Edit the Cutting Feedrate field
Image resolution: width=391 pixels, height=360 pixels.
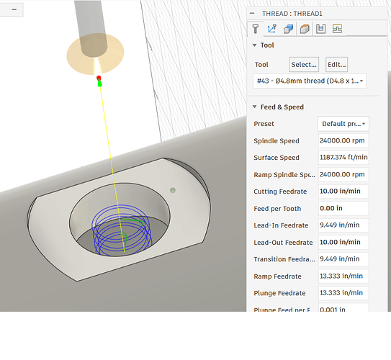pyautogui.click(x=343, y=192)
